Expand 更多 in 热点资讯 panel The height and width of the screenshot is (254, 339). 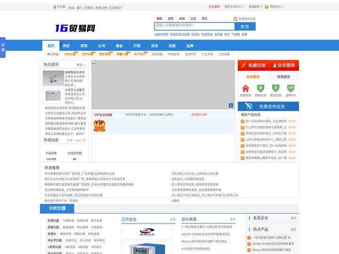coord(81,65)
